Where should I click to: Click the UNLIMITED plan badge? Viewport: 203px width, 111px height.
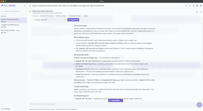pyautogui.click(x=12, y=6)
